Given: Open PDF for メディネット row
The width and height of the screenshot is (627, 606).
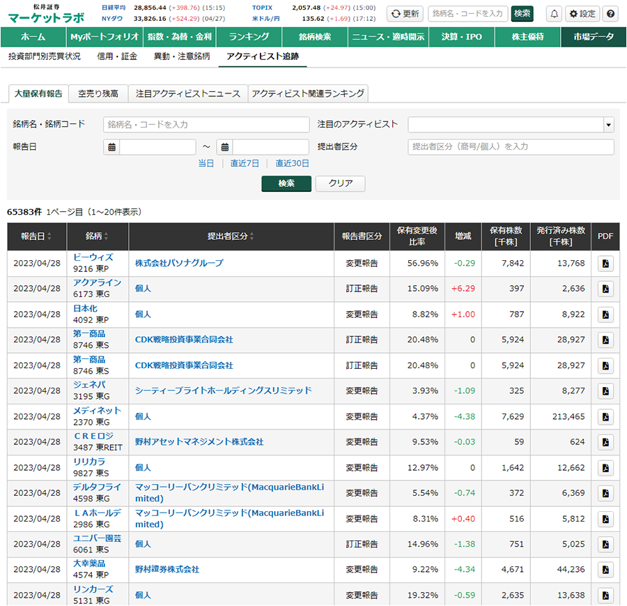Looking at the screenshot, I should click(x=605, y=417).
